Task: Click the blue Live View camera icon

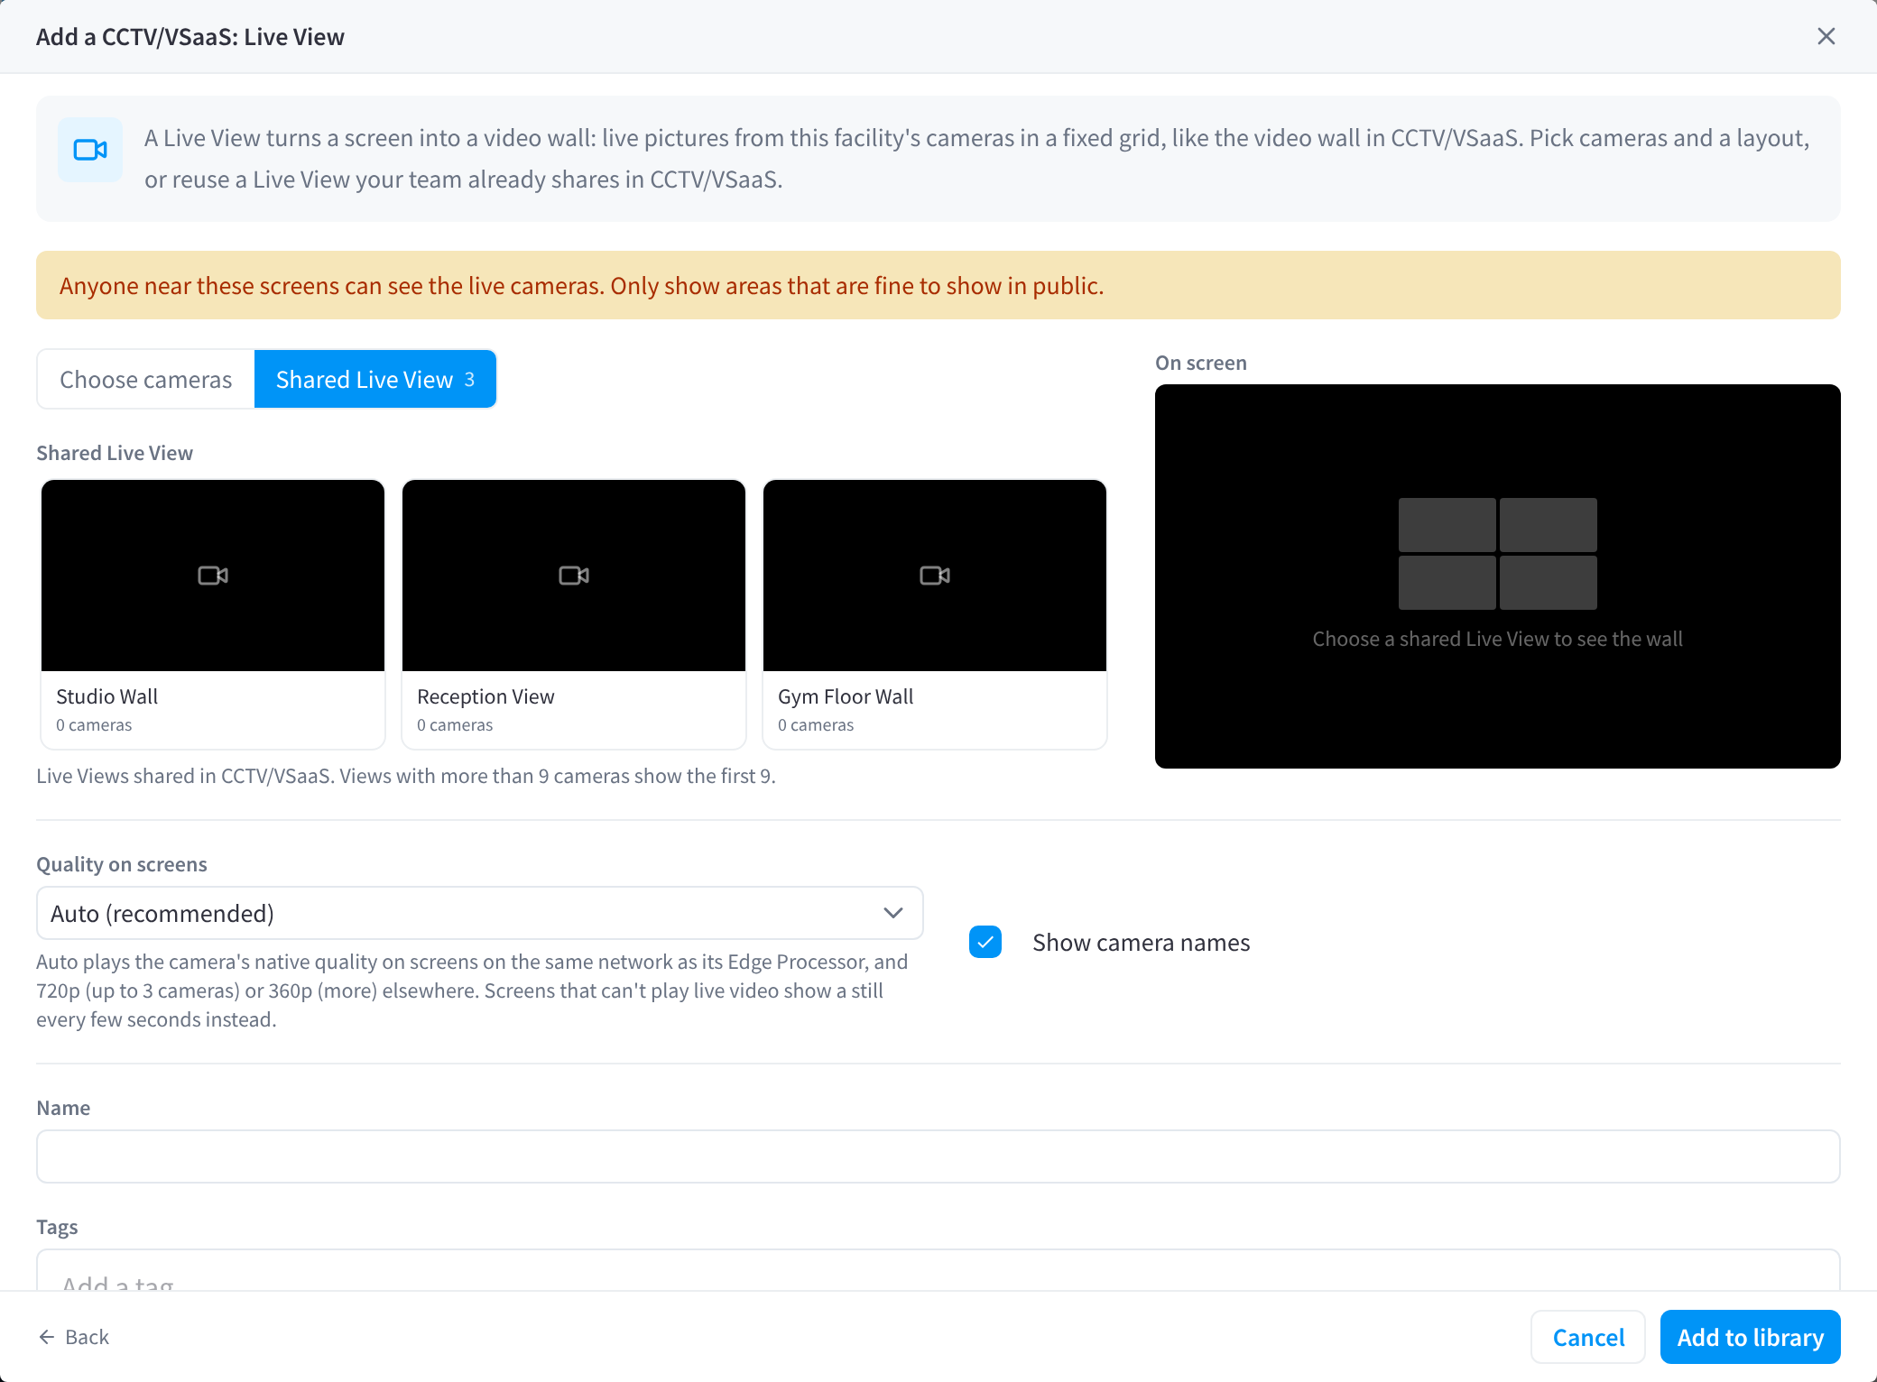Action: (x=90, y=150)
